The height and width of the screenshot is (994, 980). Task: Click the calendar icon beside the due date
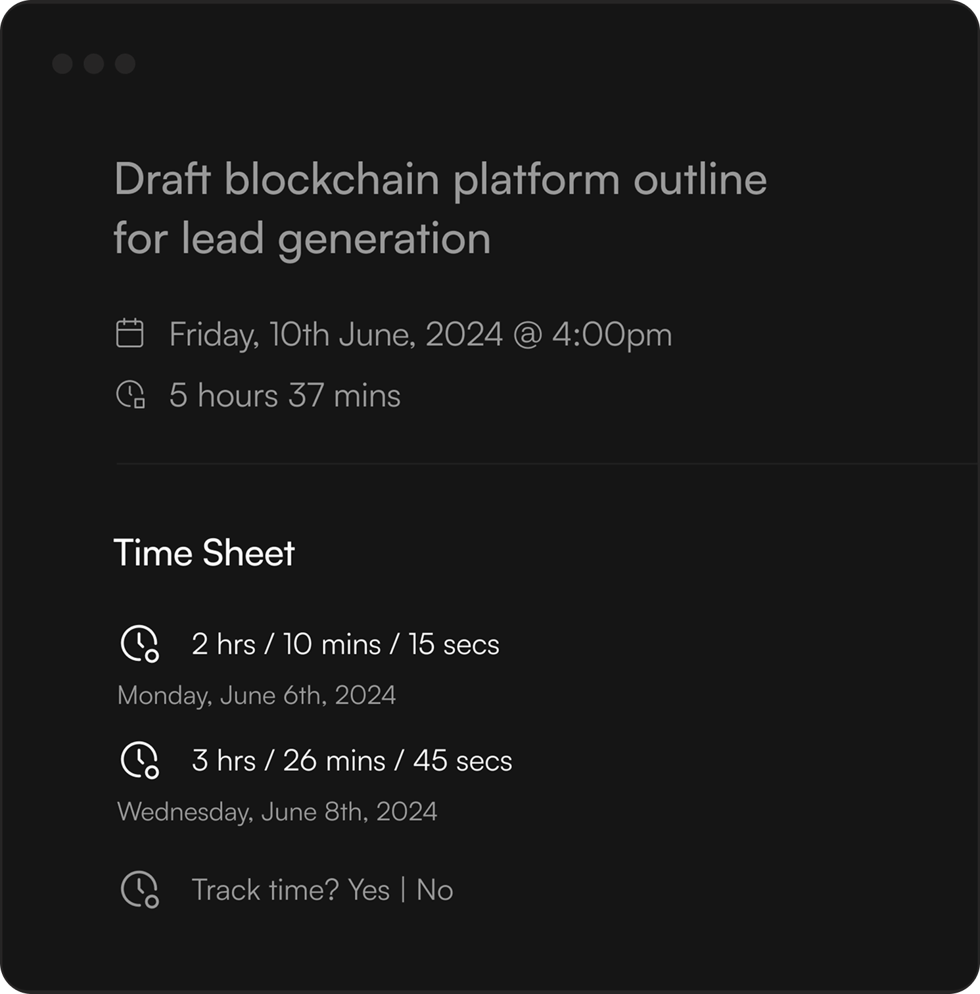coord(129,333)
